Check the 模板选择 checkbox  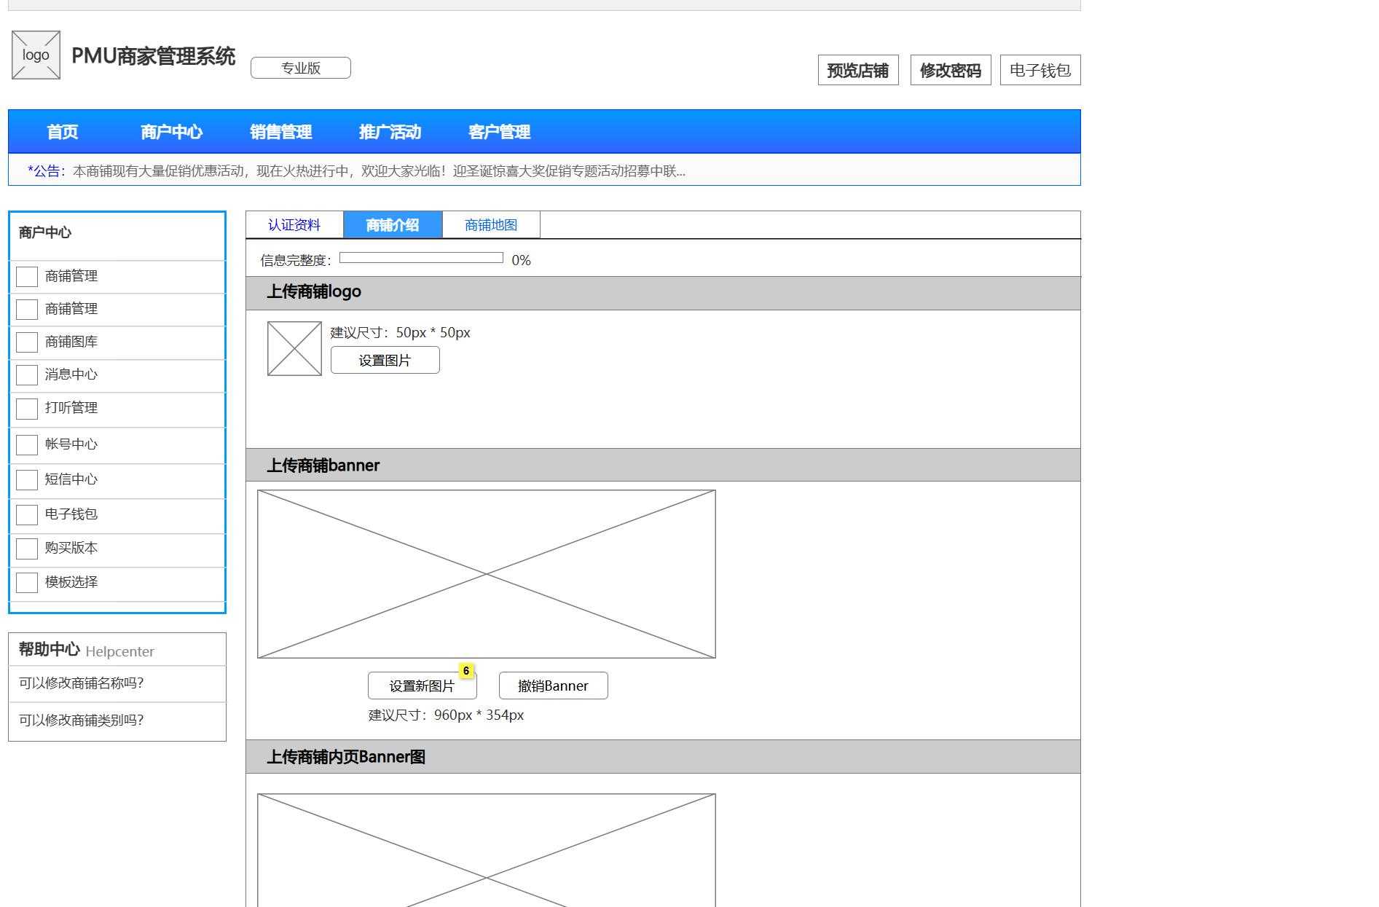tap(26, 582)
